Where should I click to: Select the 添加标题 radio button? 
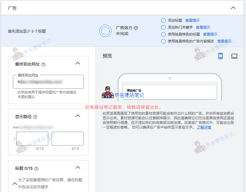pyautogui.click(x=163, y=20)
